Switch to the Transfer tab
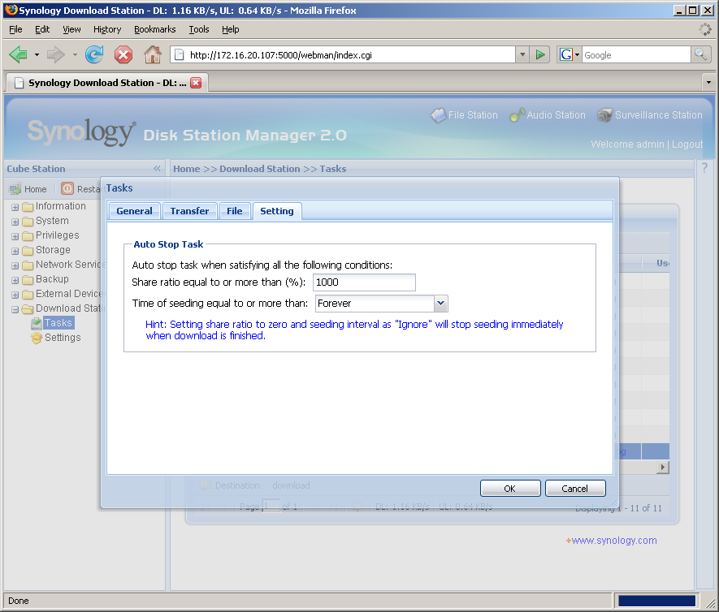The height and width of the screenshot is (612, 719). pos(189,211)
